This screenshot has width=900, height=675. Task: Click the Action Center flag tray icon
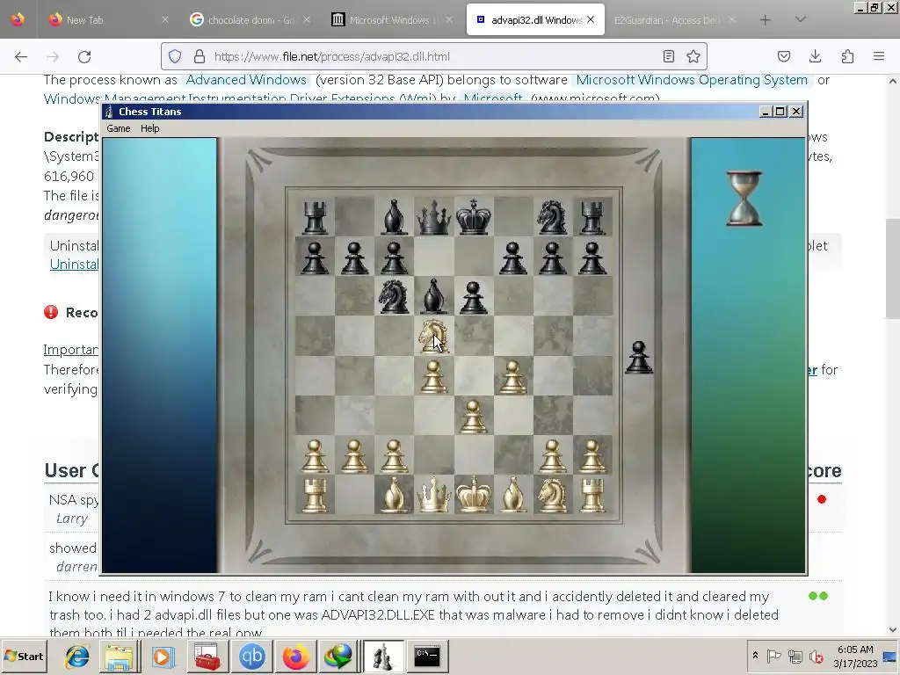point(773,656)
